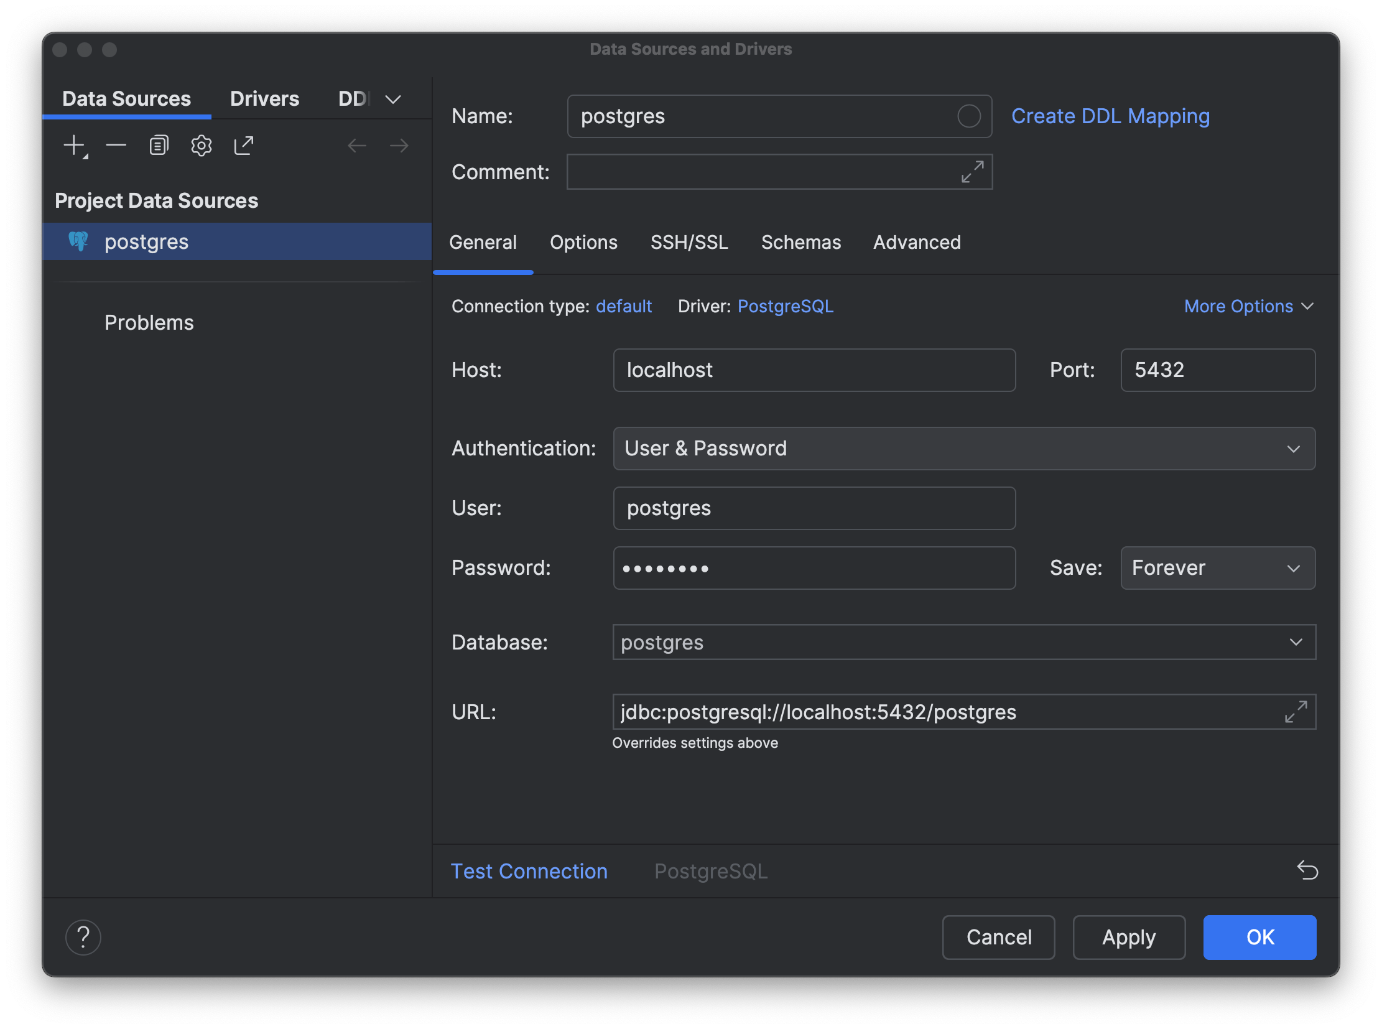Click the back navigation arrow
Image resolution: width=1382 pixels, height=1029 pixels.
(357, 146)
